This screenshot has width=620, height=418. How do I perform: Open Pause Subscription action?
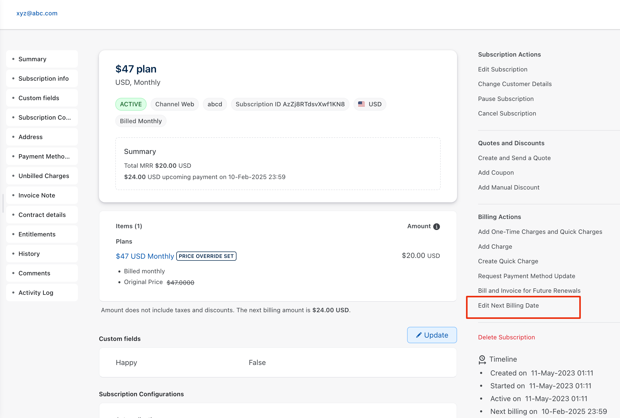pos(505,99)
